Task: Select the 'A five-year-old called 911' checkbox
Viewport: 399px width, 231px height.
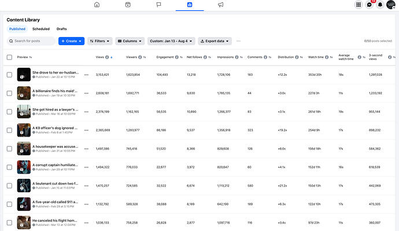Action: pos(9,204)
